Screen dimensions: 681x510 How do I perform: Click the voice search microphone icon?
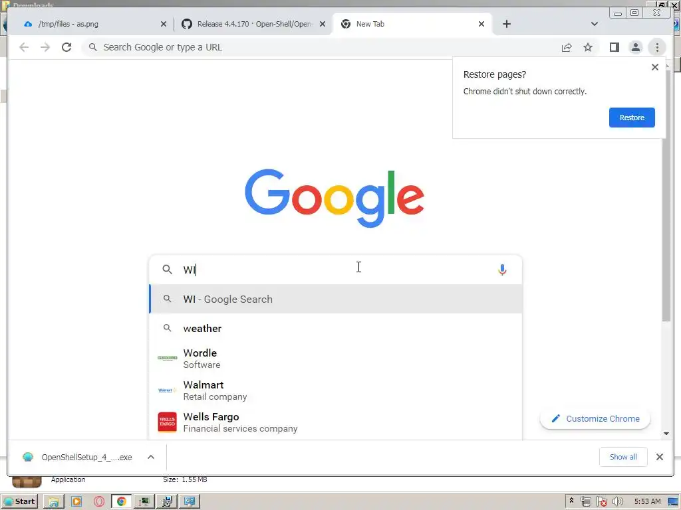coord(502,270)
